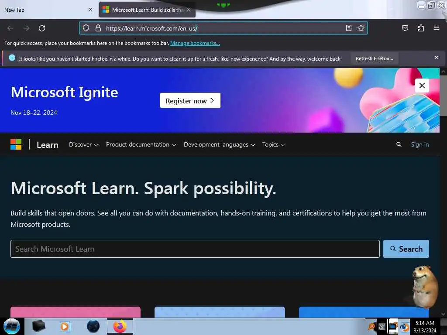Close the New Tab tab
Screen dimensions: 447x335
[x=90, y=10]
